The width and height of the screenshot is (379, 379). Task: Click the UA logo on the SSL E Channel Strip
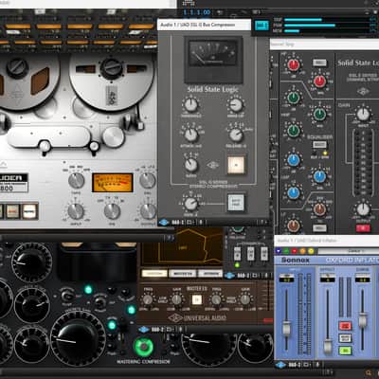click(363, 91)
